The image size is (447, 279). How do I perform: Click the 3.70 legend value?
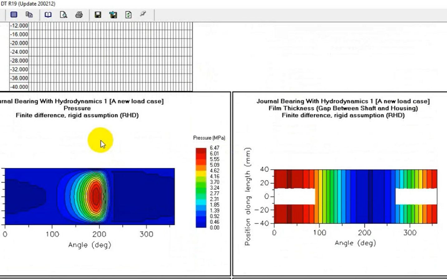point(215,182)
